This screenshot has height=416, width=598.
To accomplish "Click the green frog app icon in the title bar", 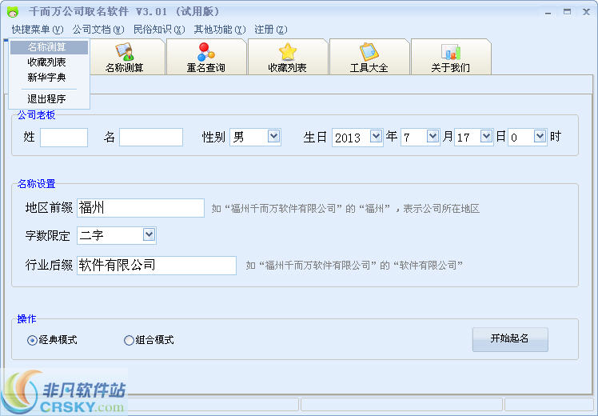I will click(x=13, y=12).
